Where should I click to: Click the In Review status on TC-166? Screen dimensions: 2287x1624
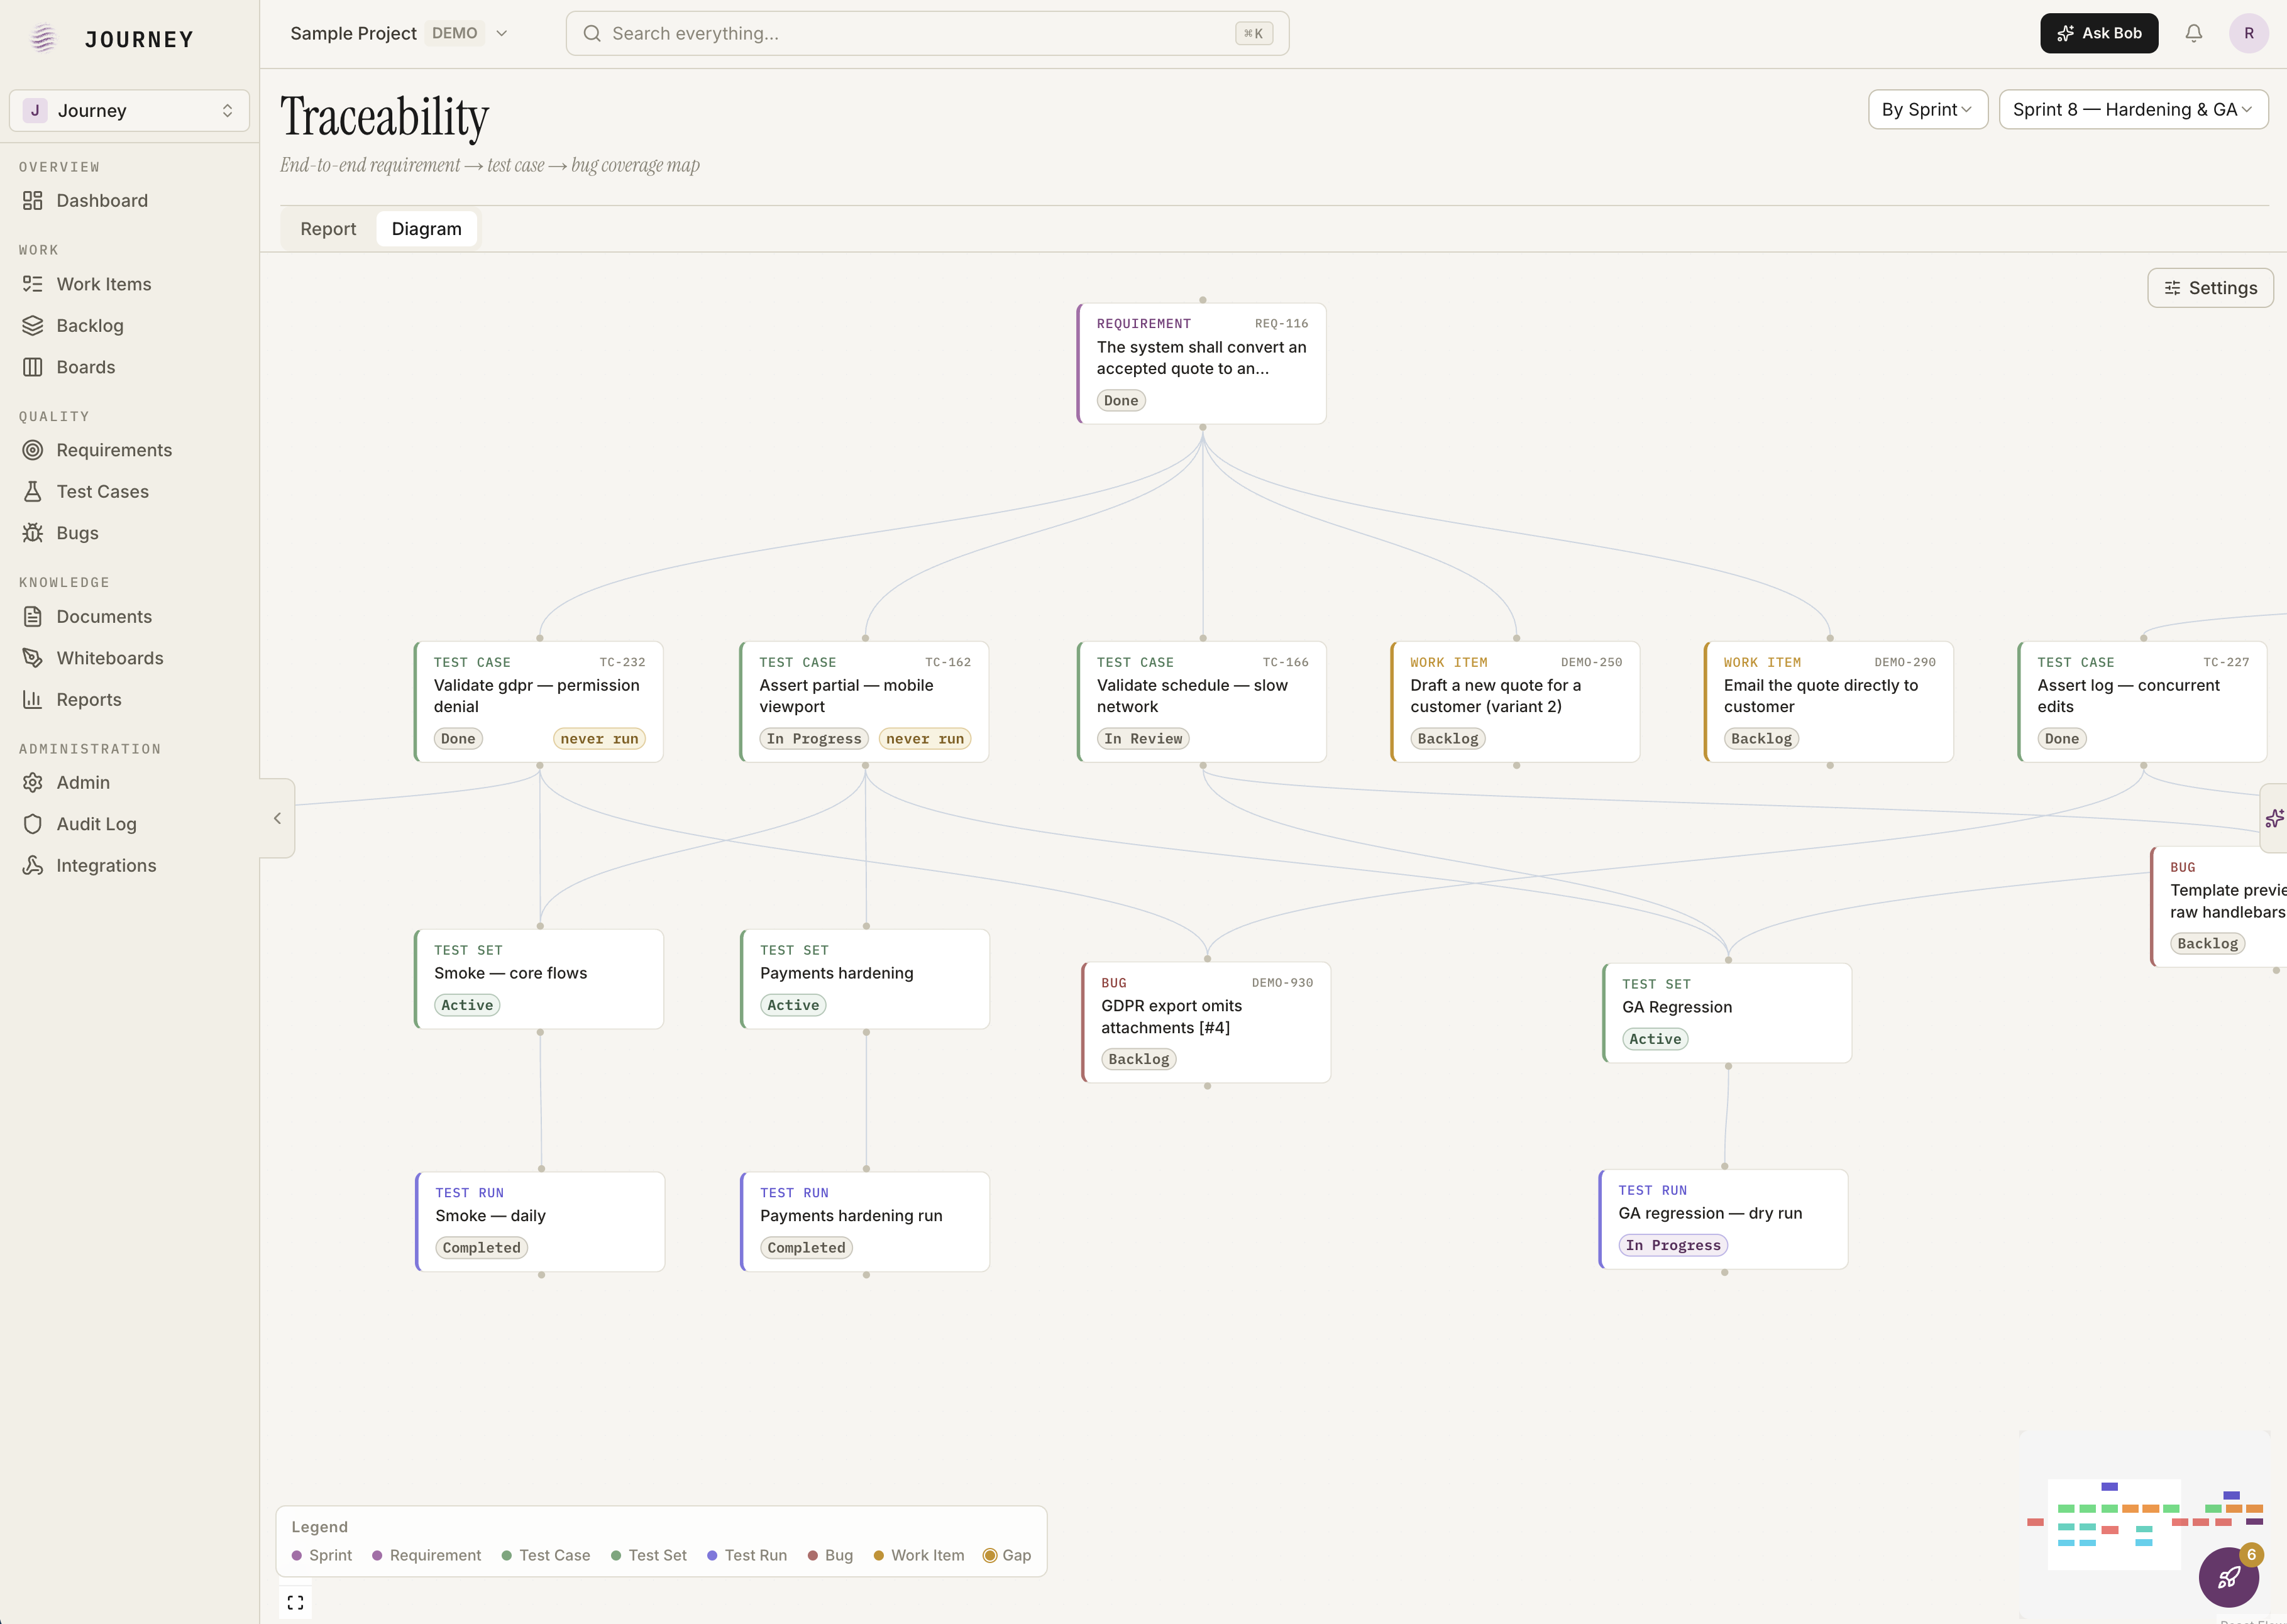[x=1143, y=739]
